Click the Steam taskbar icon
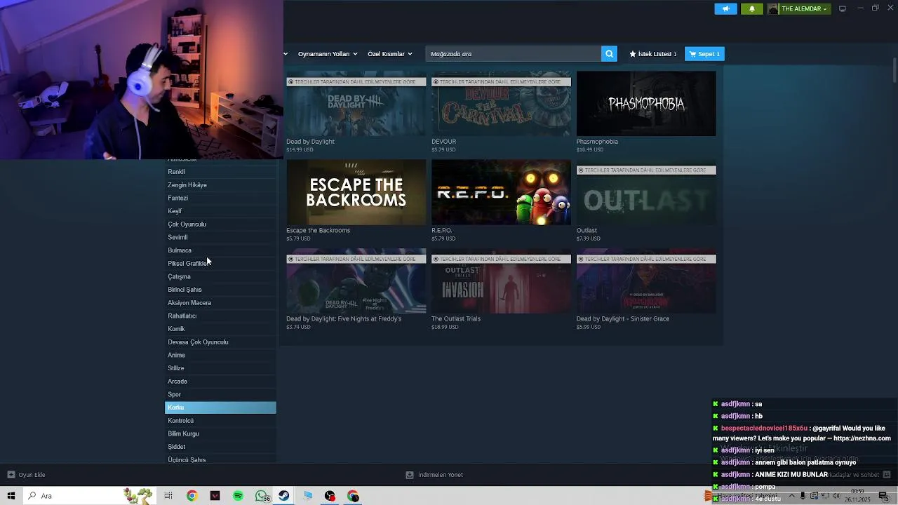The image size is (898, 505). click(283, 496)
